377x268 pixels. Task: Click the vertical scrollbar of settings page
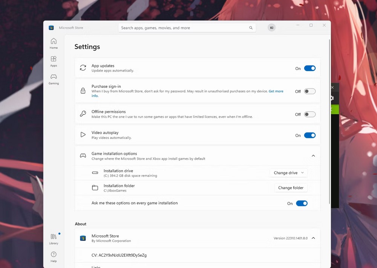pyautogui.click(x=329, y=121)
